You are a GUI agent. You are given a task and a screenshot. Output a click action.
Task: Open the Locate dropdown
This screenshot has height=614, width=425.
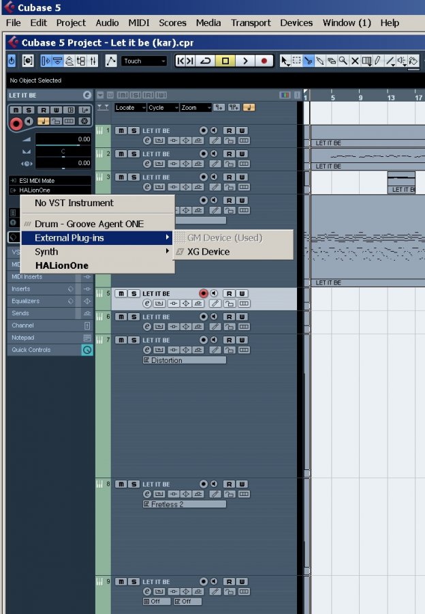[130, 107]
